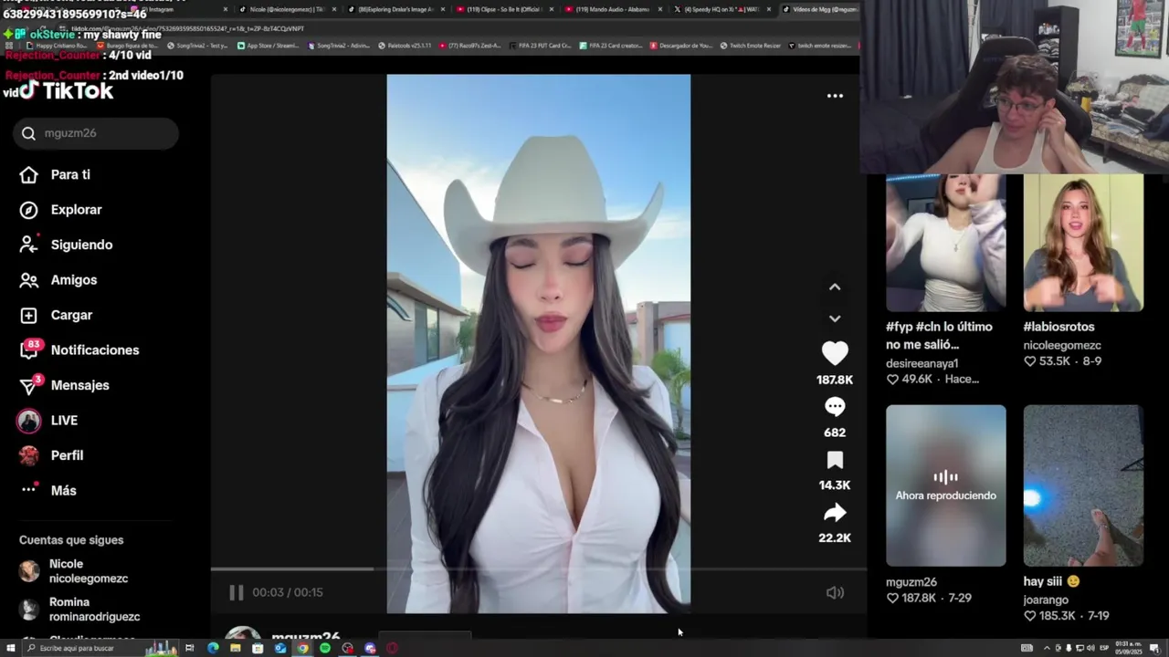Switch to the Speedy HQ on X tab
The image size is (1169, 657).
[721, 9]
